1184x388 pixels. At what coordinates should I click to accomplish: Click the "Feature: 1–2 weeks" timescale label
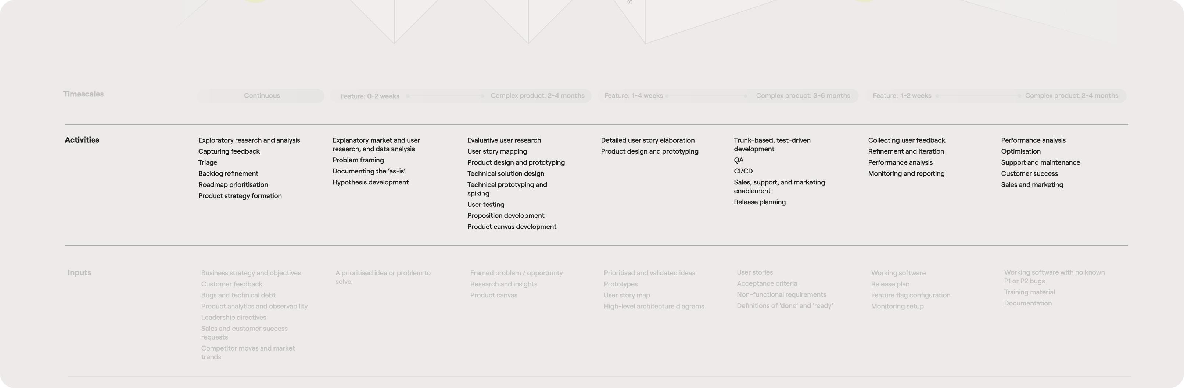902,96
